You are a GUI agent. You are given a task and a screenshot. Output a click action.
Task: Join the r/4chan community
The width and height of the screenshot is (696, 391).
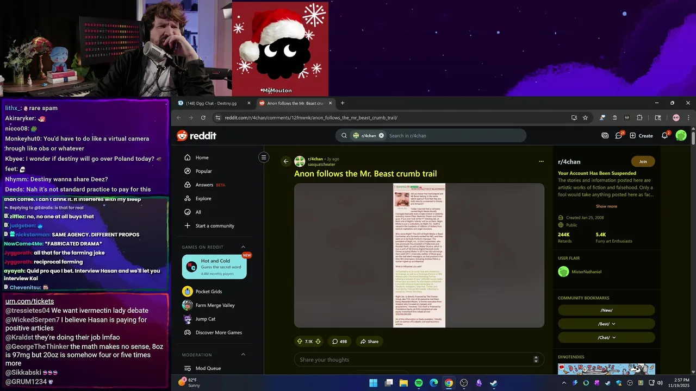click(643, 161)
